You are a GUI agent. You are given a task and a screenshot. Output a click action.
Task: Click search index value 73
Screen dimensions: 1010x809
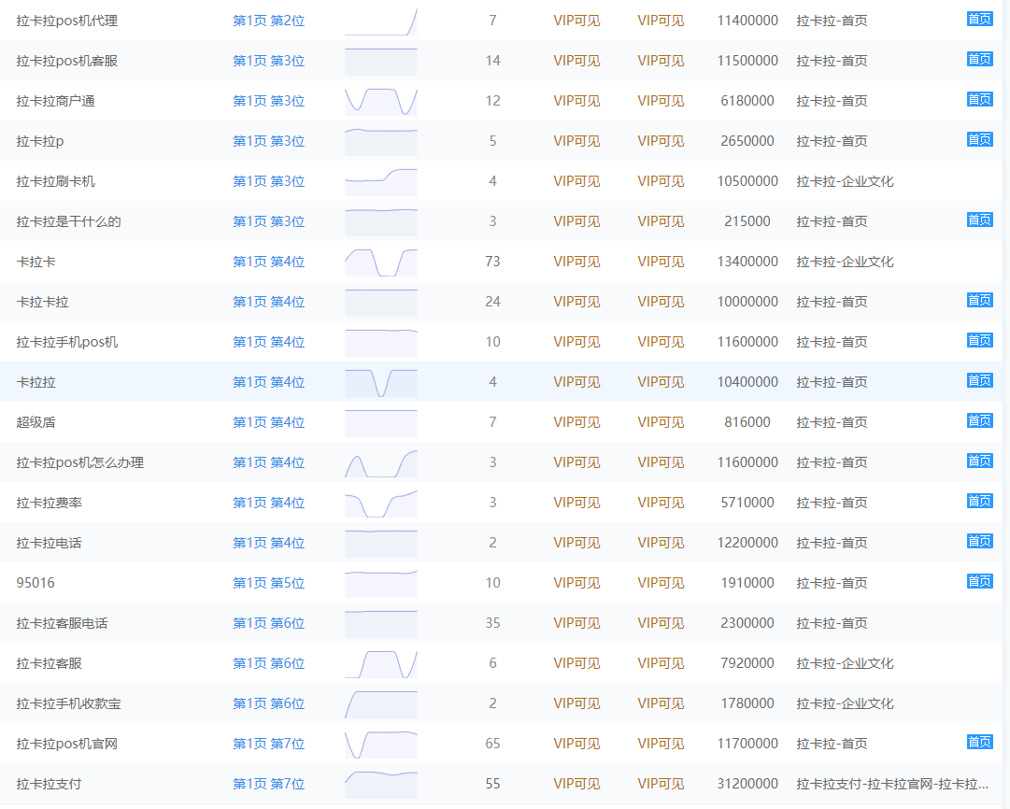(x=492, y=262)
